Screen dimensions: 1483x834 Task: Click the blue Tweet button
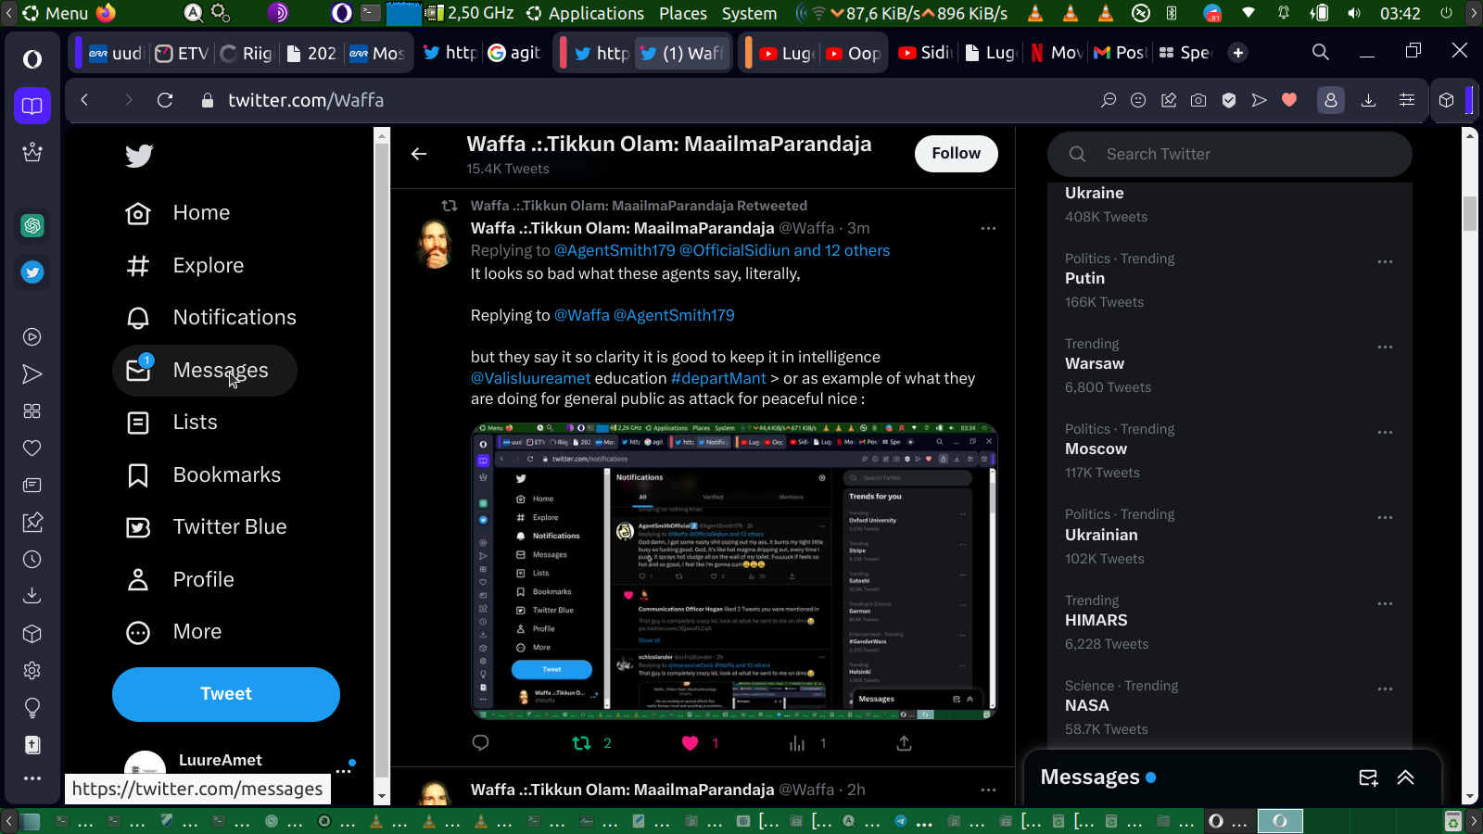pyautogui.click(x=226, y=694)
